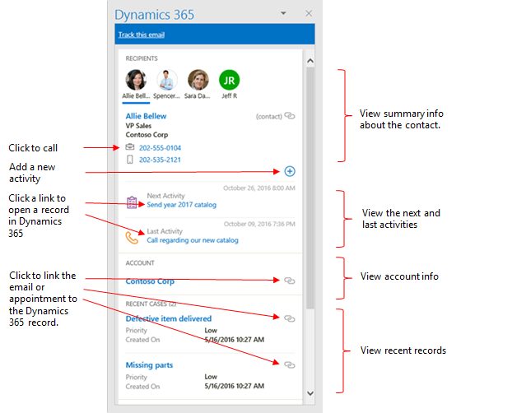
Task: Open Missing parts case
Action: point(149,365)
